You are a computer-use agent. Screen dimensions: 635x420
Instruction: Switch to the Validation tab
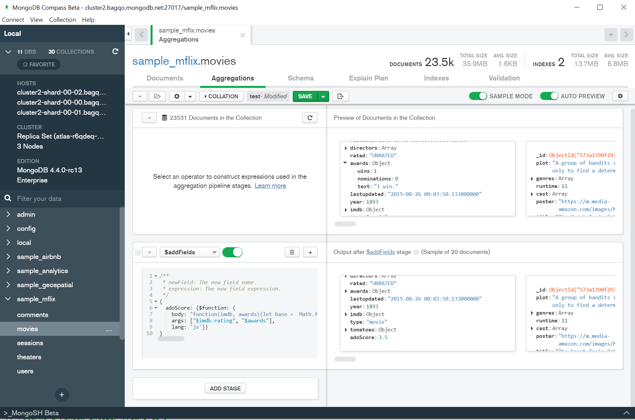[504, 78]
